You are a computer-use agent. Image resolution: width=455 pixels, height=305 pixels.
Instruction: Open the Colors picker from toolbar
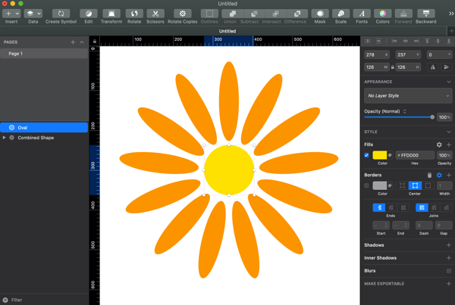pyautogui.click(x=383, y=14)
